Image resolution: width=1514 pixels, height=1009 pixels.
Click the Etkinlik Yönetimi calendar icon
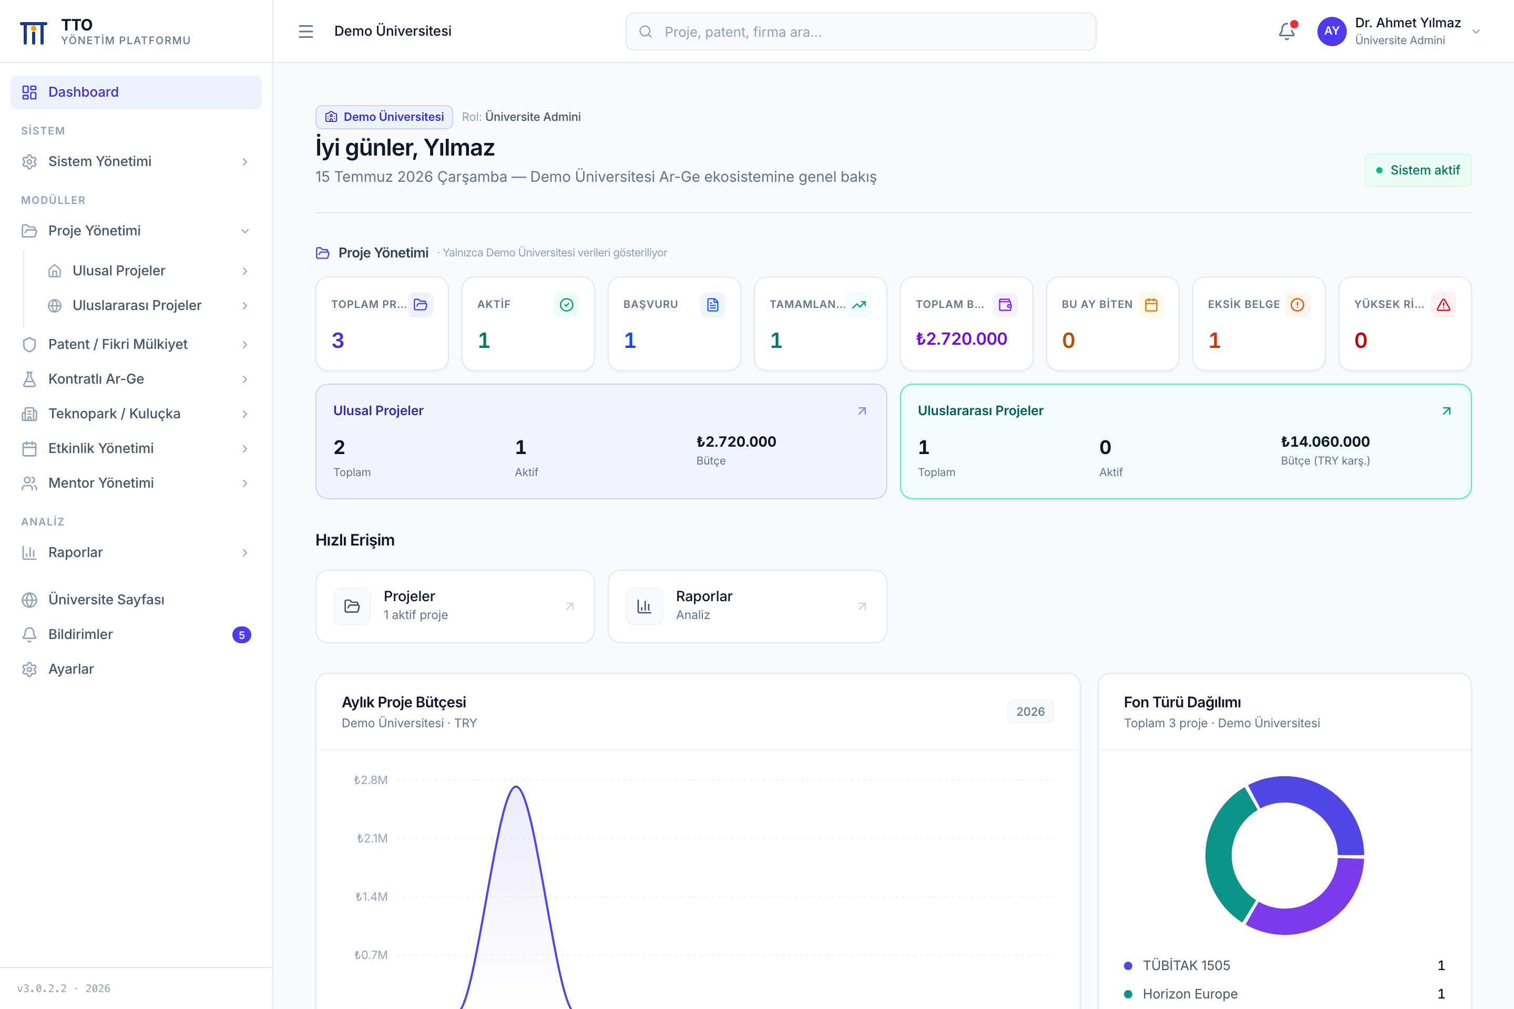(29, 448)
